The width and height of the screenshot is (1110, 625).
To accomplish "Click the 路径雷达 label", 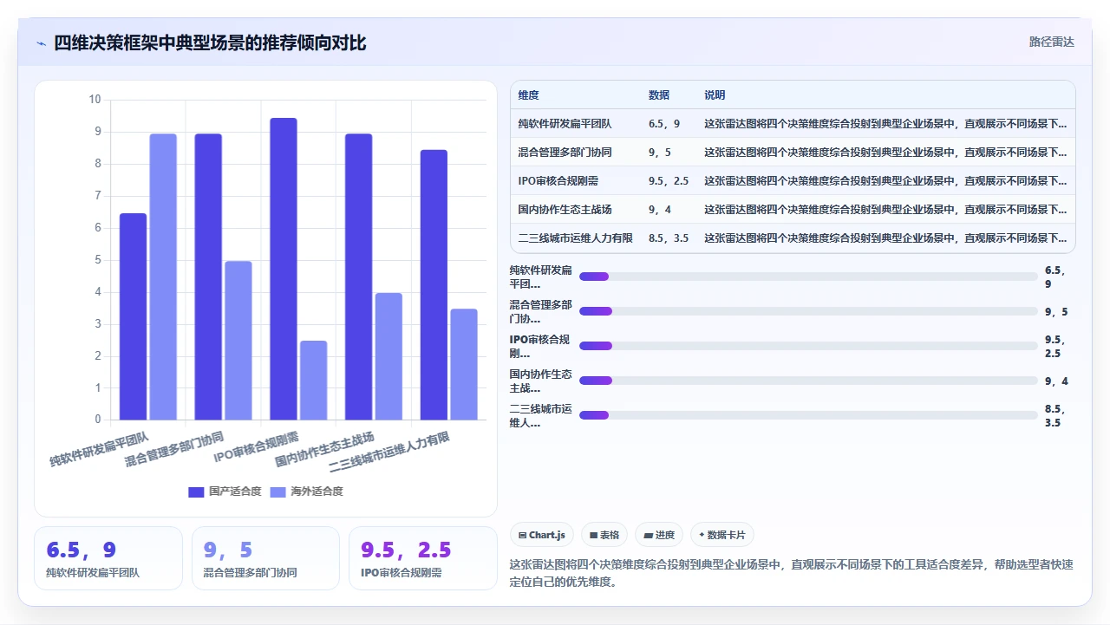I will [x=1051, y=42].
